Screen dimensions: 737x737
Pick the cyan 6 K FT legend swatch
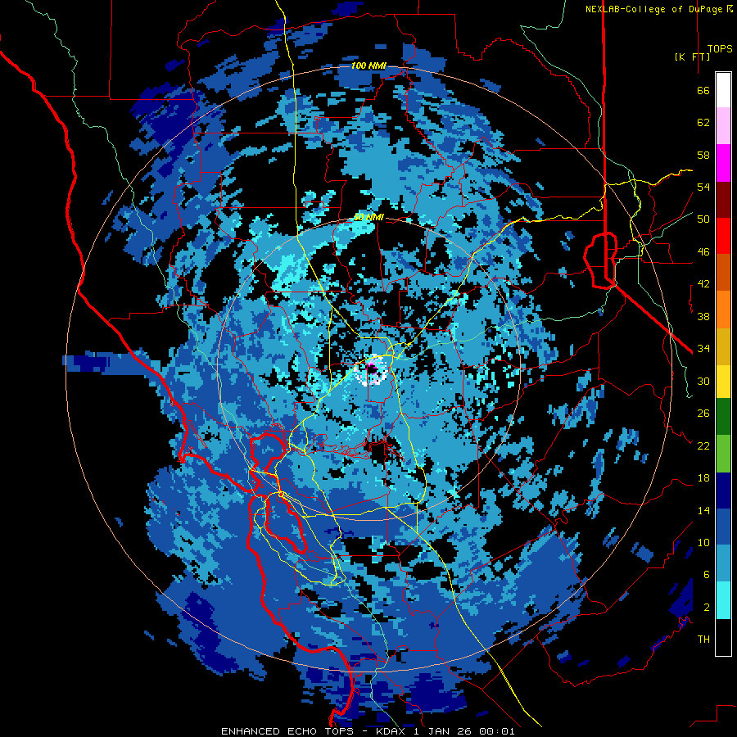(x=723, y=599)
